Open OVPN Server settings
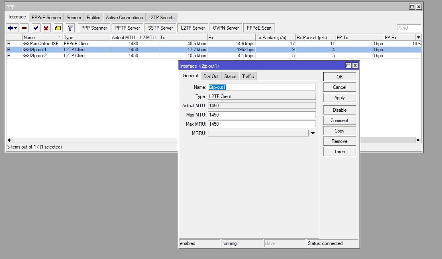Viewport: 442px width, 259px height. (226, 28)
